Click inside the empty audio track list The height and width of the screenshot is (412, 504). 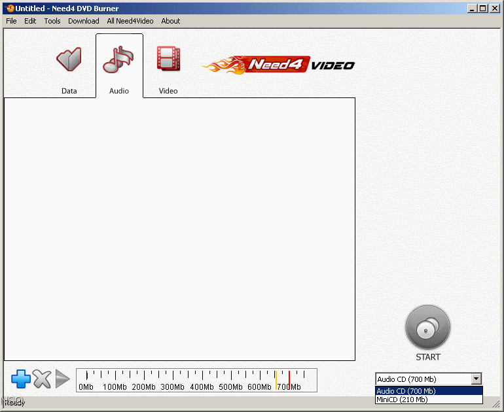click(179, 229)
